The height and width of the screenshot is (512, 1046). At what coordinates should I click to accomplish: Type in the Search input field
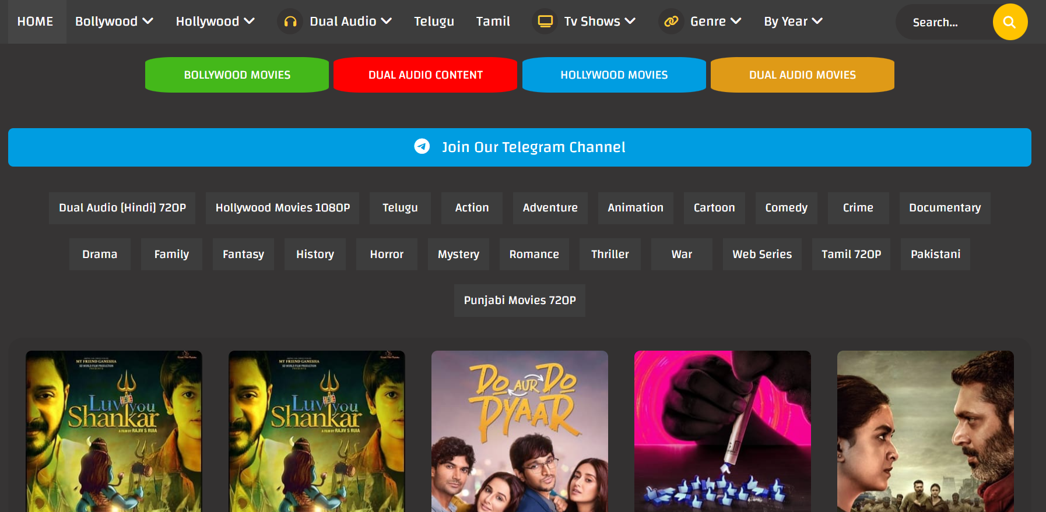943,22
